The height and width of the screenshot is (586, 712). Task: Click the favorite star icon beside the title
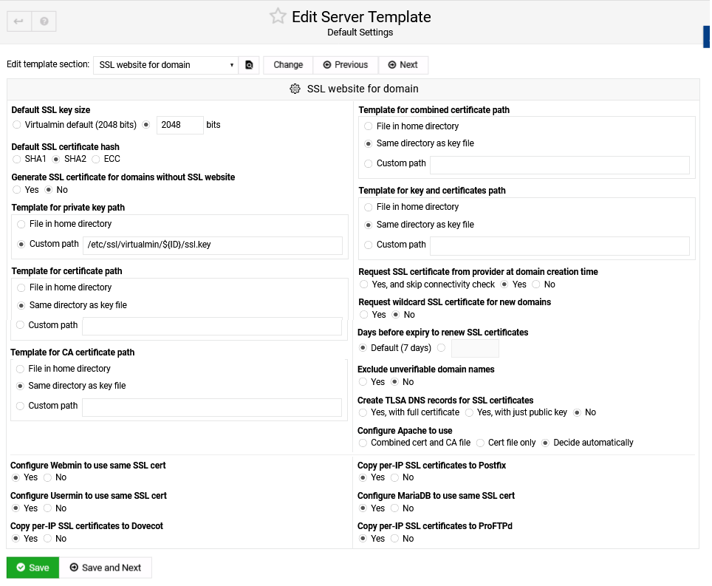point(278,16)
